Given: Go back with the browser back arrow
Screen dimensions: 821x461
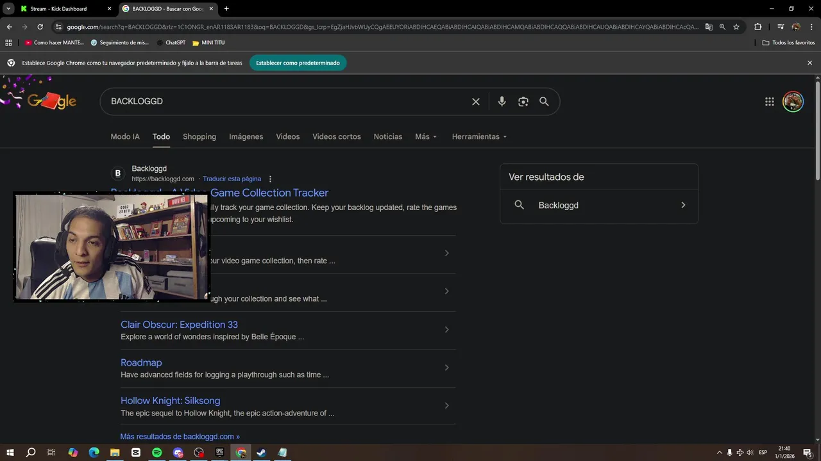Looking at the screenshot, I should (x=9, y=27).
